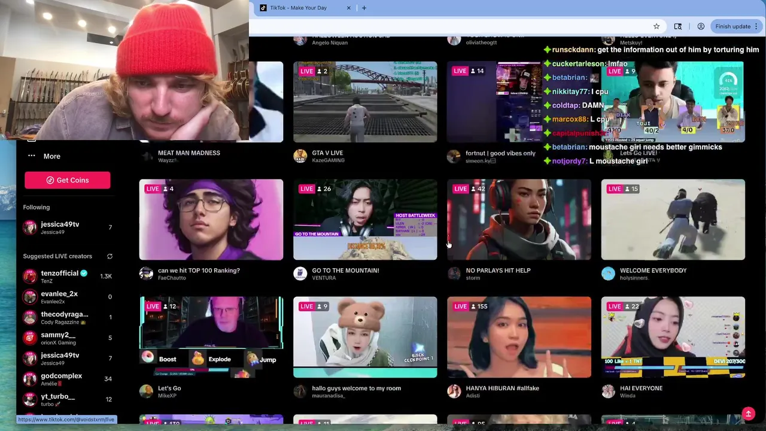This screenshot has width=766, height=431.
Task: Click holysinners profile avatar
Action: click(608, 274)
